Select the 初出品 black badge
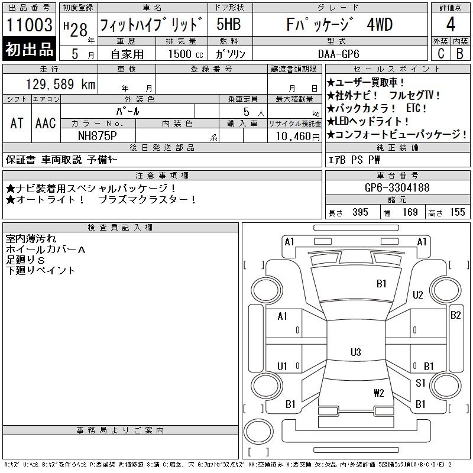473x473 pixels. coord(29,48)
